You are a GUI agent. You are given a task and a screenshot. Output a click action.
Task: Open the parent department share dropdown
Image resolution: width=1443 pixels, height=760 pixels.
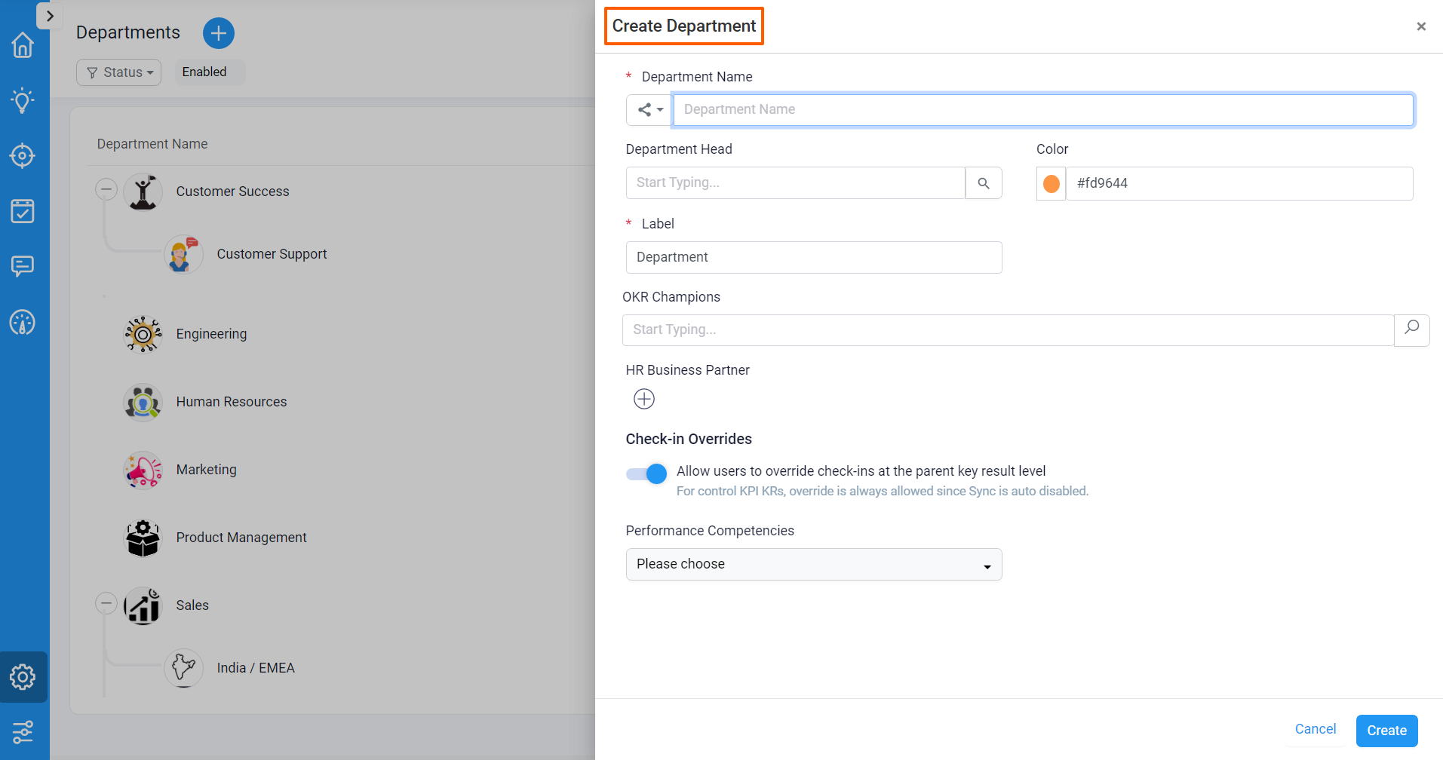click(x=649, y=110)
